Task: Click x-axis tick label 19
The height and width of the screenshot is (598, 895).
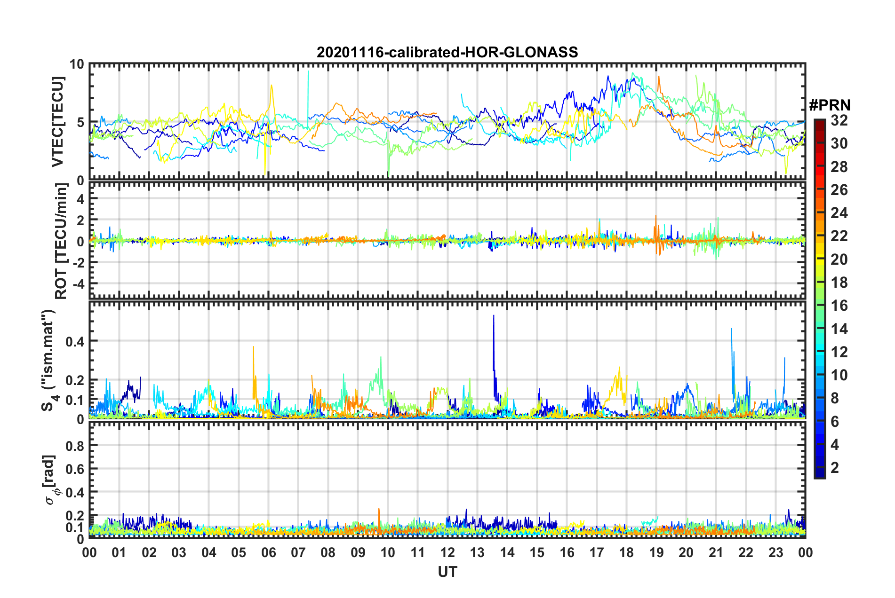Action: [x=656, y=552]
